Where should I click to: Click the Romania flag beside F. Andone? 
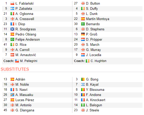(83, 95)
